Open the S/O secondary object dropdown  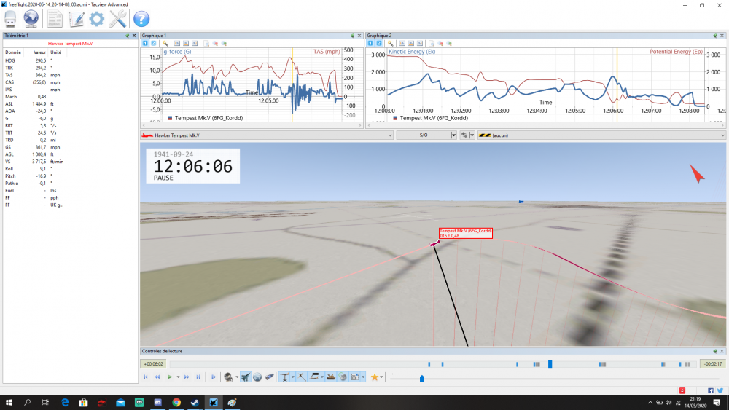coord(453,135)
